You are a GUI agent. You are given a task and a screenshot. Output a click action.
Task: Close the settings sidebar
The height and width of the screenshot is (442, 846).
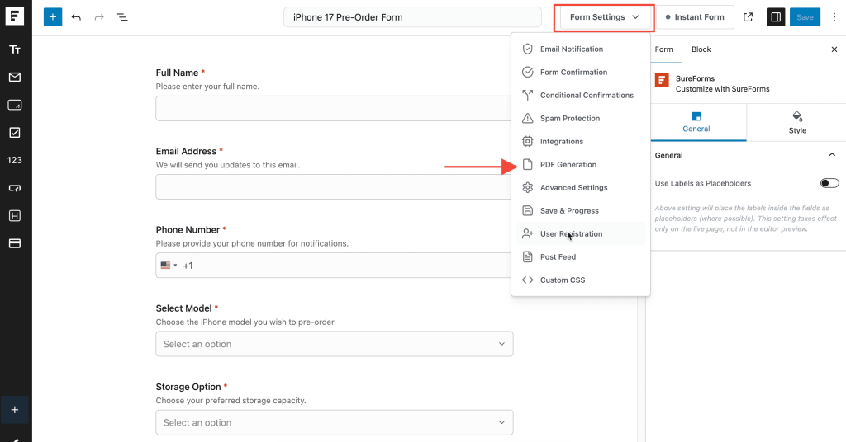click(x=834, y=49)
